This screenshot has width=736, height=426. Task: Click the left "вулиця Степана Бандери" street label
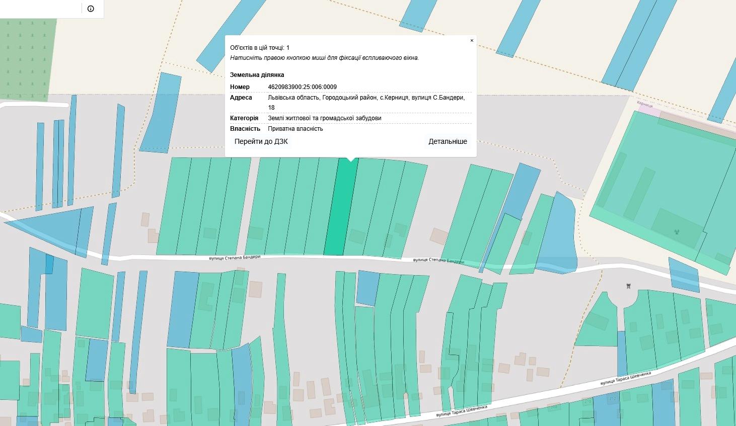[x=235, y=257]
